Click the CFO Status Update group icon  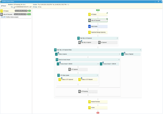point(59,75)
